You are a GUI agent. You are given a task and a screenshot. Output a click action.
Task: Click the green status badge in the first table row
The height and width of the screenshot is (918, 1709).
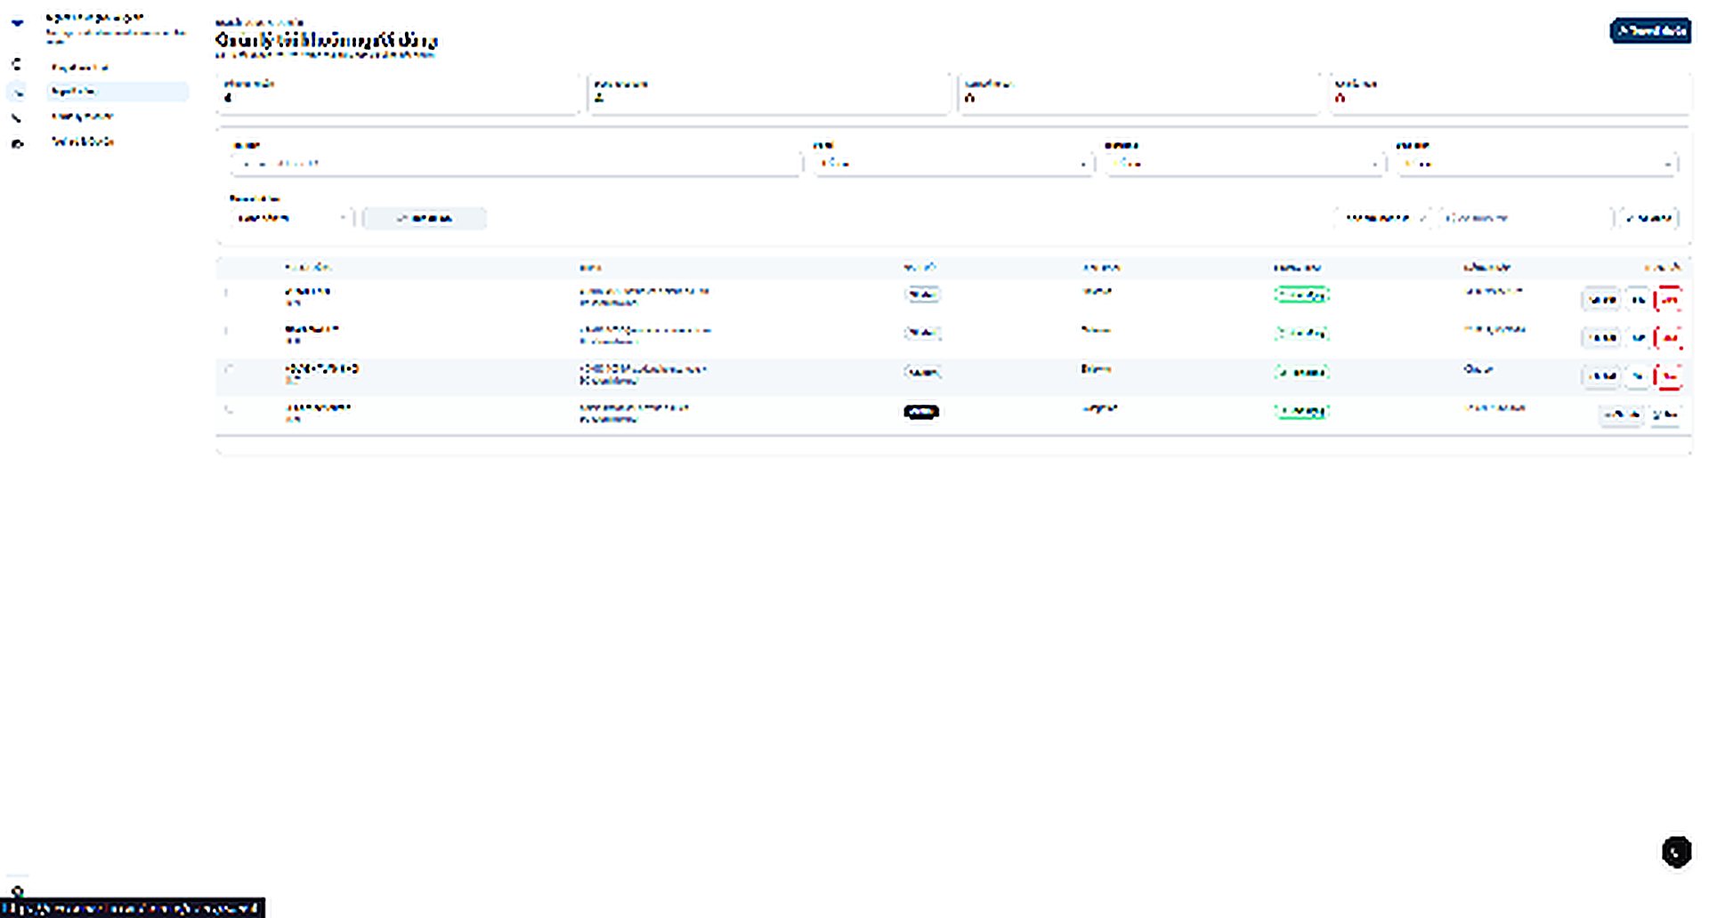(x=1301, y=294)
